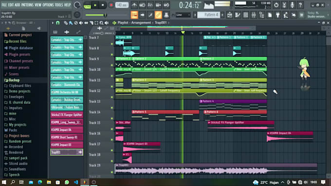The height and width of the screenshot is (186, 331).
Task: Open the VIEW menu
Action: [38, 5]
